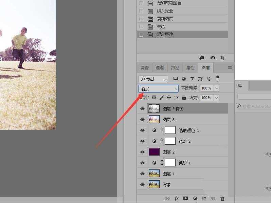Filter layers by shape icon
Image resolution: width=271 pixels, height=203 pixels.
coord(200,79)
